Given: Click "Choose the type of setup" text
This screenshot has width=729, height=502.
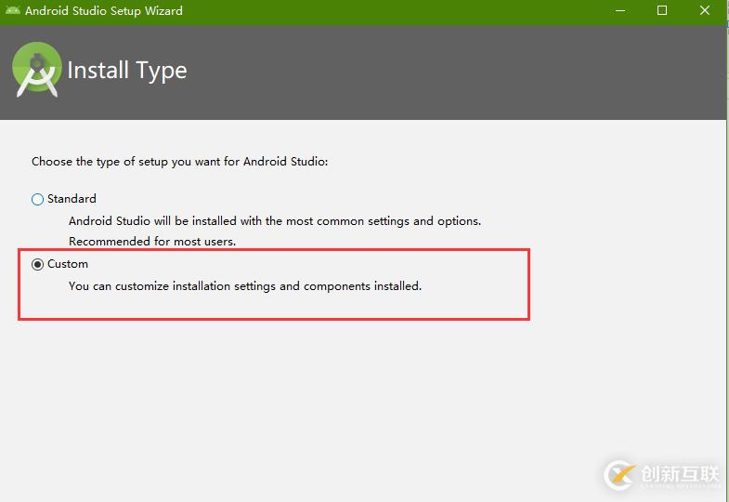Looking at the screenshot, I should coord(180,162).
